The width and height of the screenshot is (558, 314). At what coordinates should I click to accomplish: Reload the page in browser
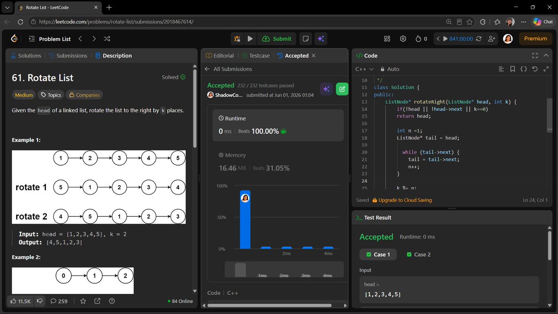pyautogui.click(x=20, y=22)
